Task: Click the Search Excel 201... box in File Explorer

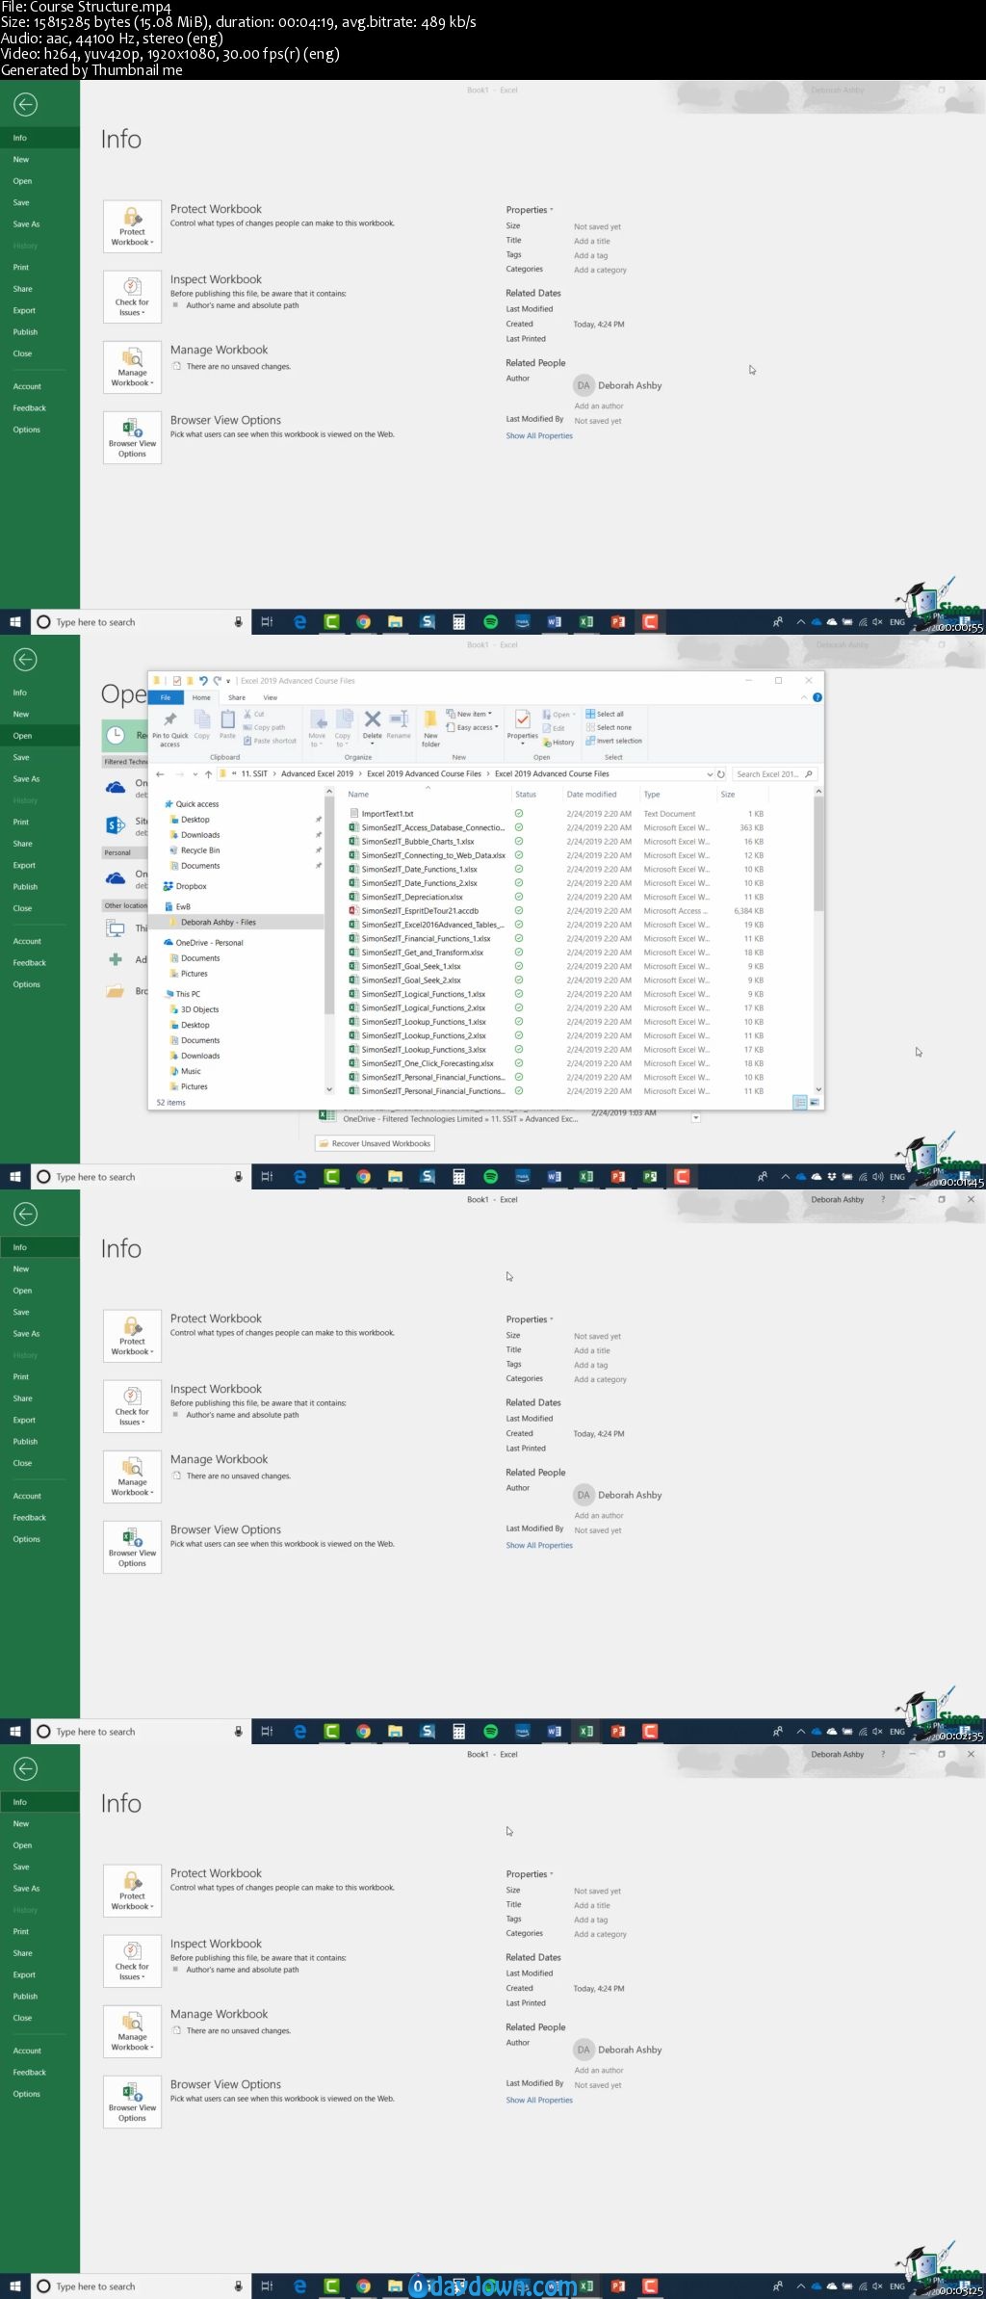Action: [x=774, y=773]
